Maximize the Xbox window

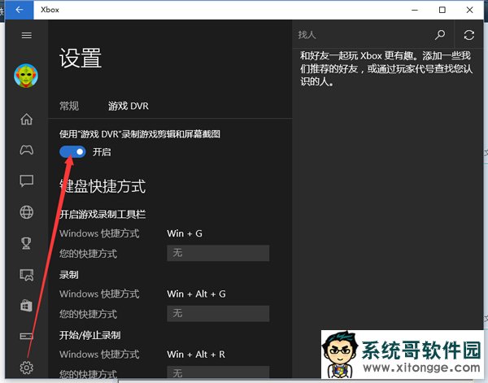442,10
